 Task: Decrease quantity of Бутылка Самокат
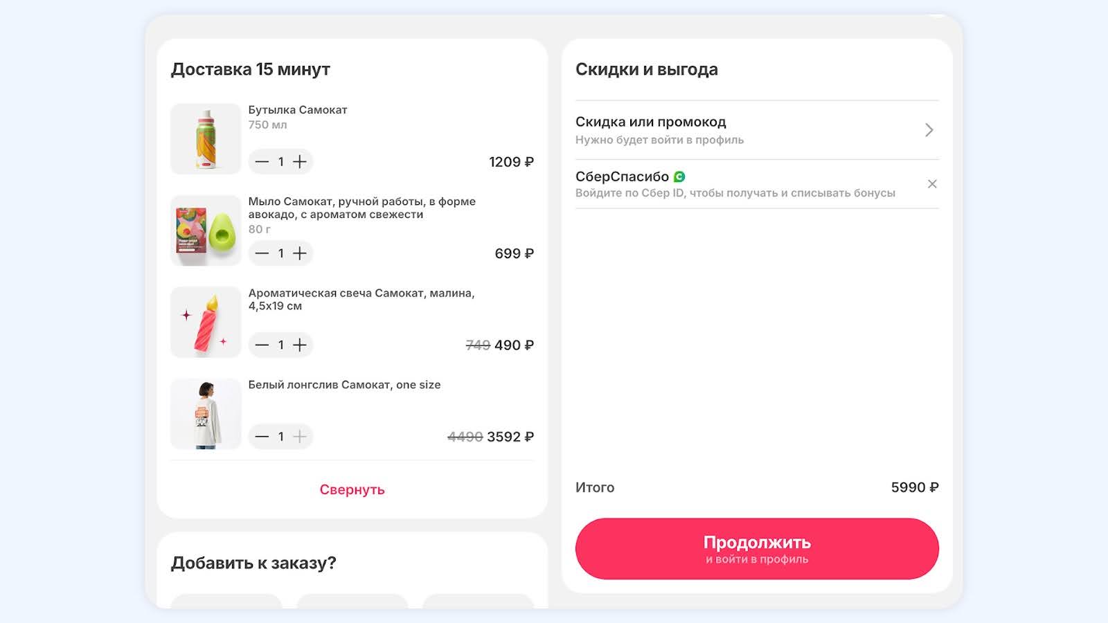click(x=262, y=162)
